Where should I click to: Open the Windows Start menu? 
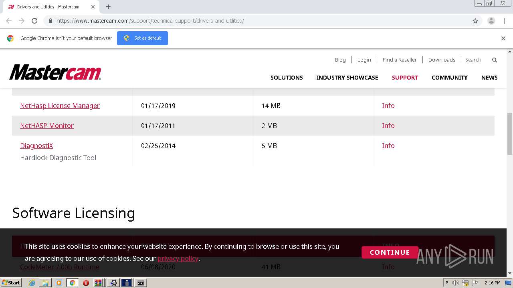pyautogui.click(x=11, y=283)
